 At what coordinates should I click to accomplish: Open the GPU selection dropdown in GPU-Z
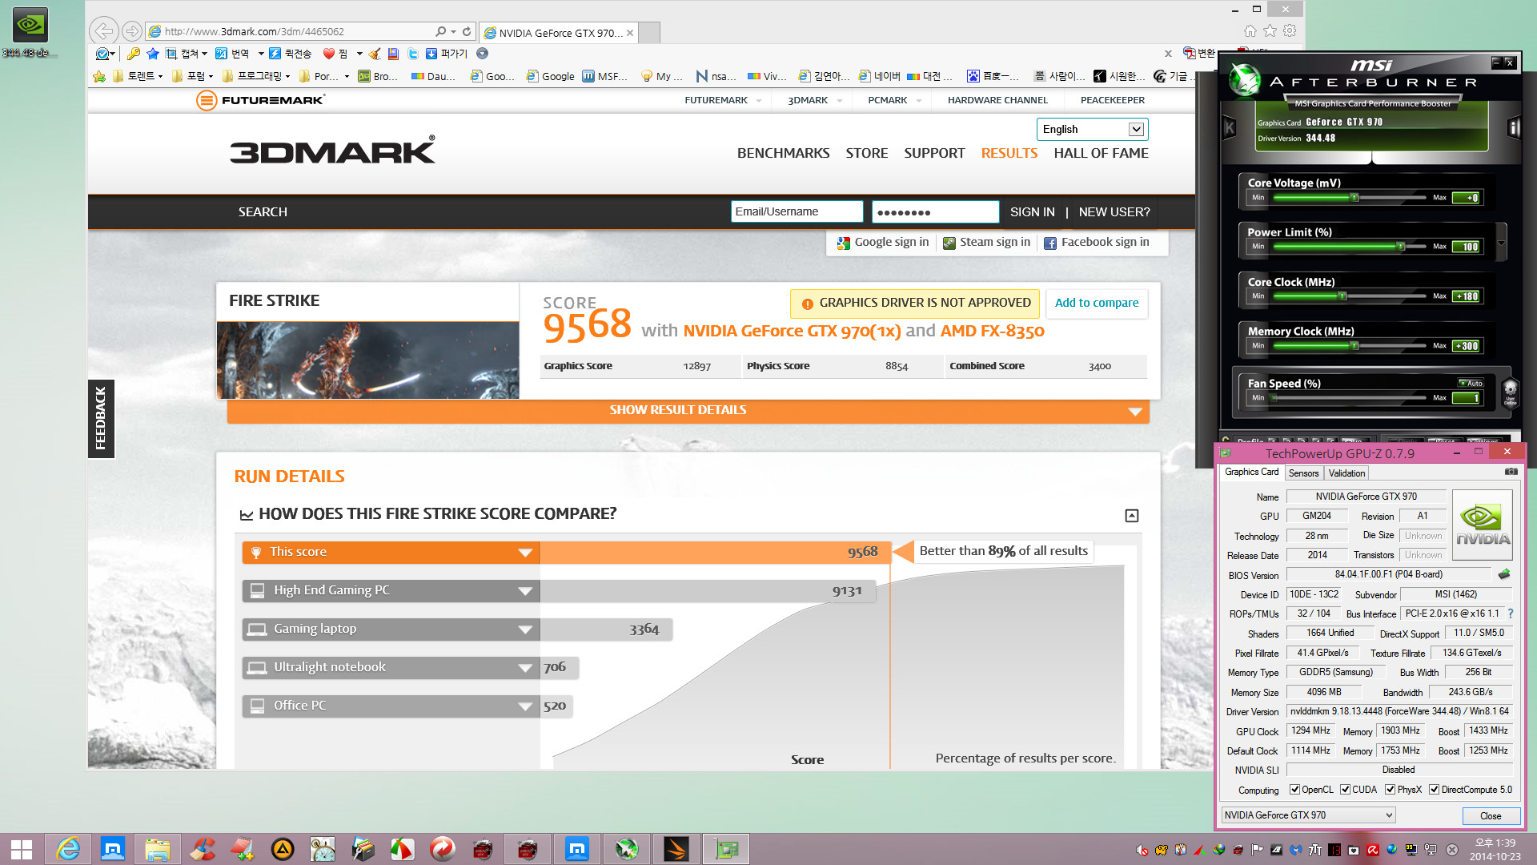coord(1308,815)
